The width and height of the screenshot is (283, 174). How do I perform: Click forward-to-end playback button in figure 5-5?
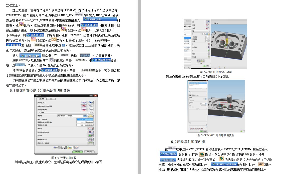(x=202, y=129)
